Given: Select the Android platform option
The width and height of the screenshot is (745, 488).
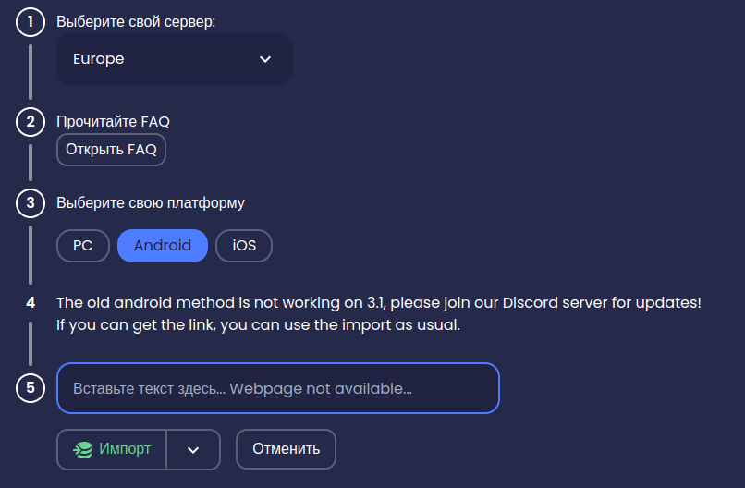Looking at the screenshot, I should (163, 246).
